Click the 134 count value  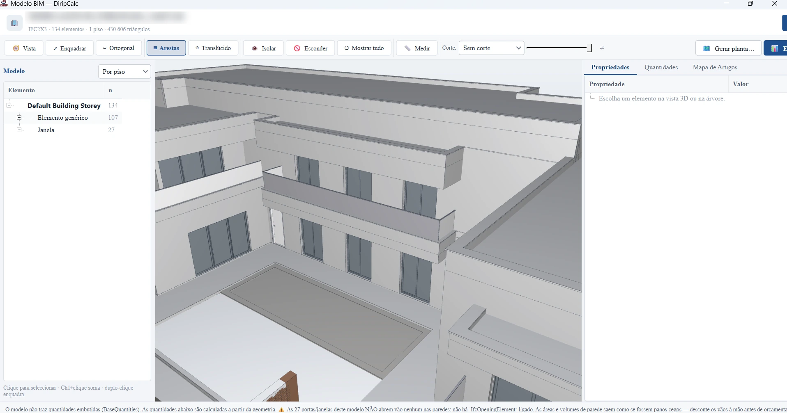[x=113, y=105]
